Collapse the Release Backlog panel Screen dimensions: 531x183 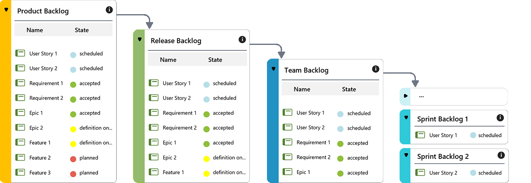point(139,39)
